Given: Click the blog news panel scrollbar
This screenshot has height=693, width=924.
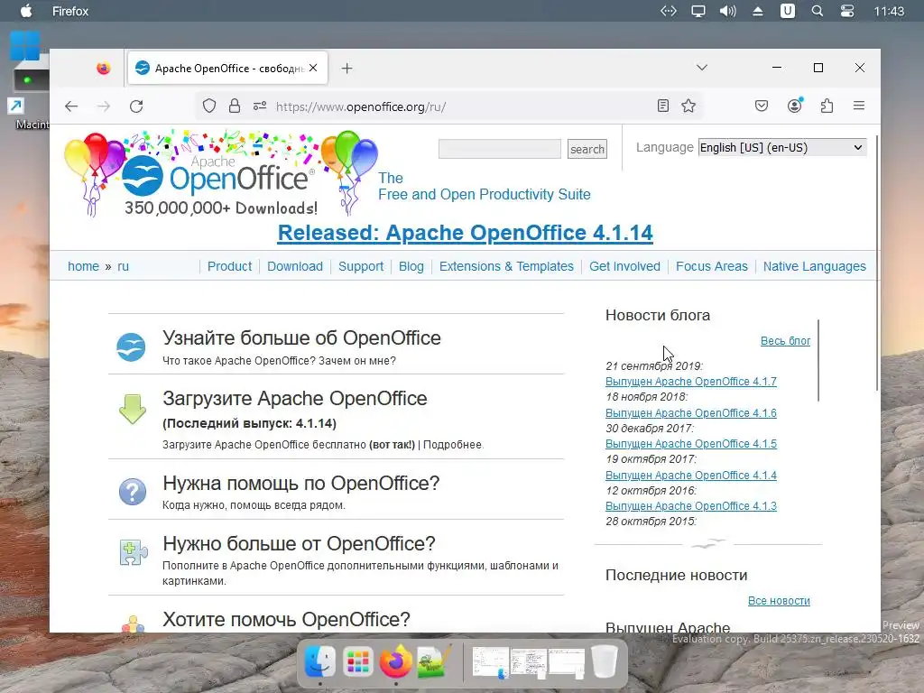Looking at the screenshot, I should pos(818,361).
